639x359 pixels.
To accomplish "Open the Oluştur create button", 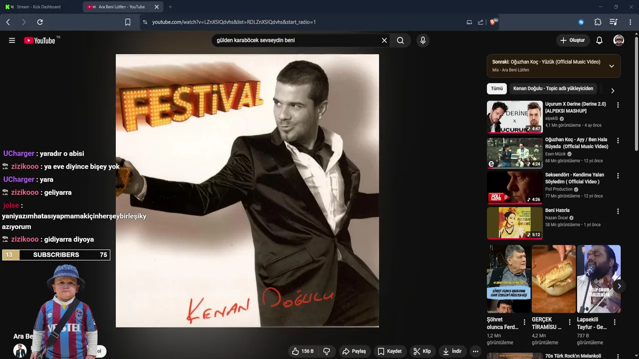I will click(572, 40).
